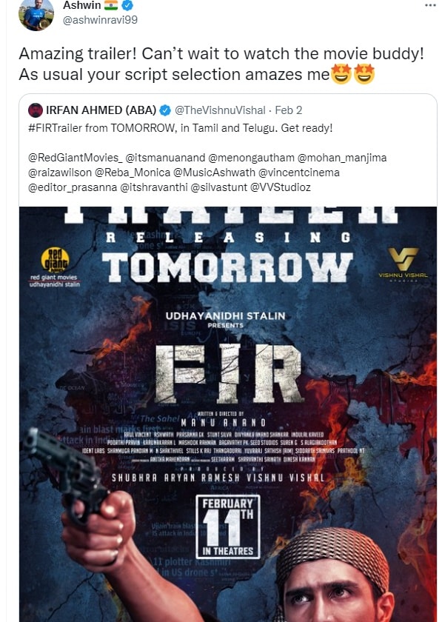Screen dimensions: 442x622
Task: Open the FIR trailer poster image
Action: pyautogui.click(x=228, y=414)
